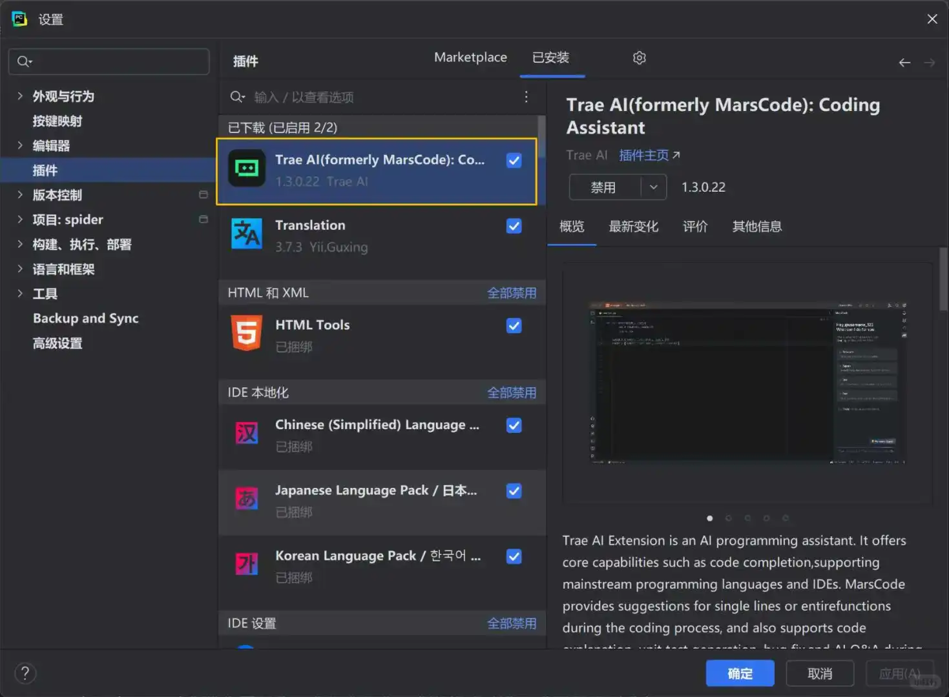Screen dimensions: 949x697
Task: Click the settings search magnifier icon
Action: [x=24, y=61]
